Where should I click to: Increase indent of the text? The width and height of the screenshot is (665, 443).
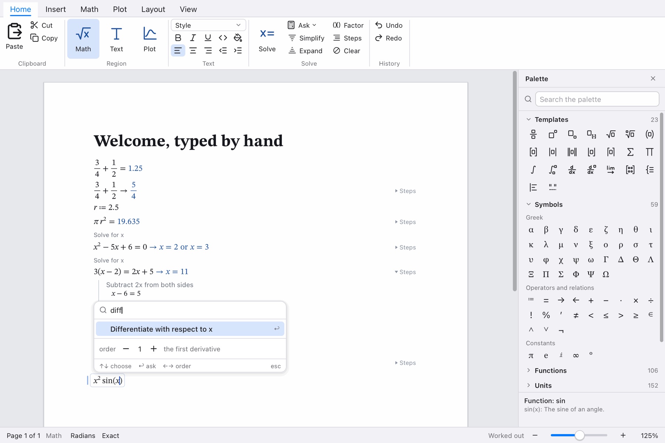238,51
